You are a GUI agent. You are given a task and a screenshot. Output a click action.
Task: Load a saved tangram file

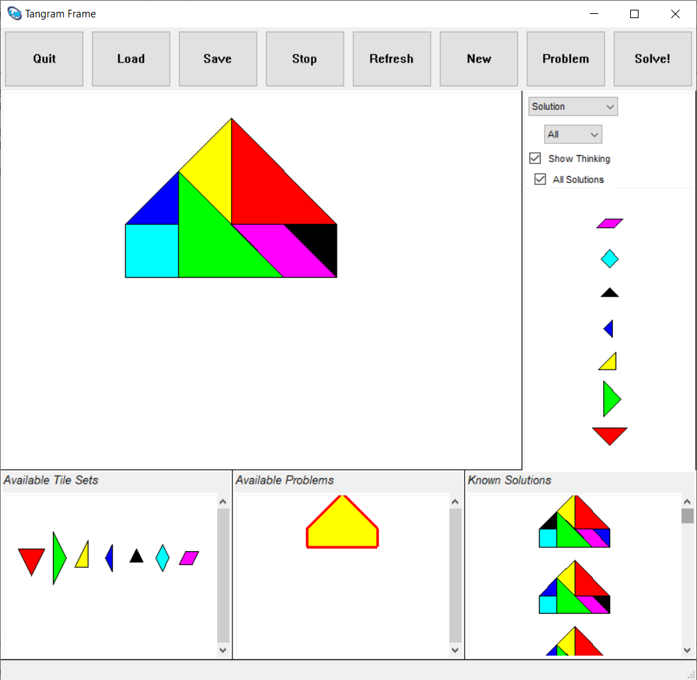pos(131,58)
